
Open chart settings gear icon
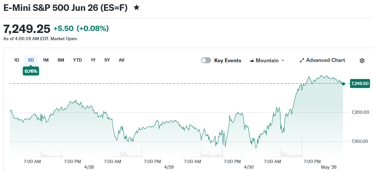pyautogui.click(x=362, y=61)
